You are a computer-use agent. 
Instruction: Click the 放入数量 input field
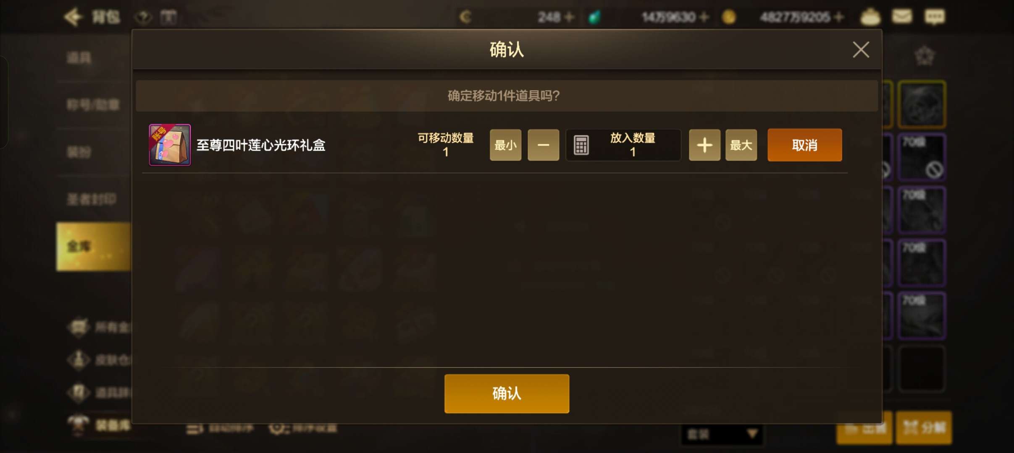(x=623, y=145)
